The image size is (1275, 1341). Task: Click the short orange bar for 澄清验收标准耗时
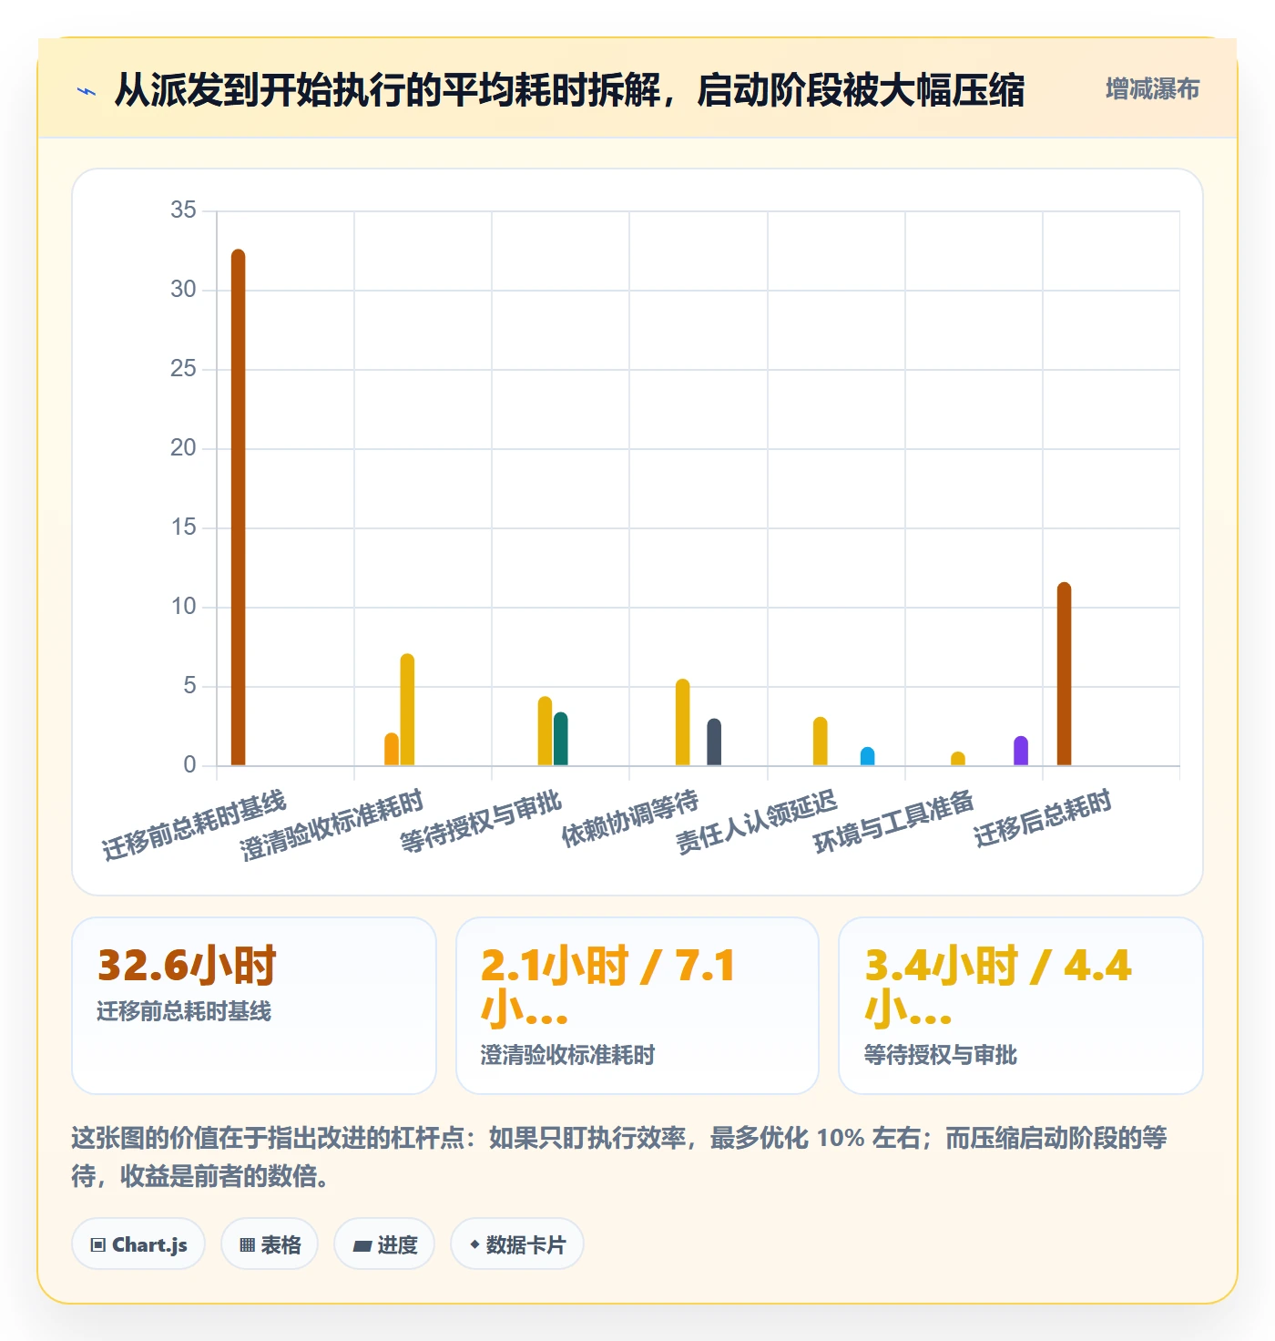pos(392,749)
